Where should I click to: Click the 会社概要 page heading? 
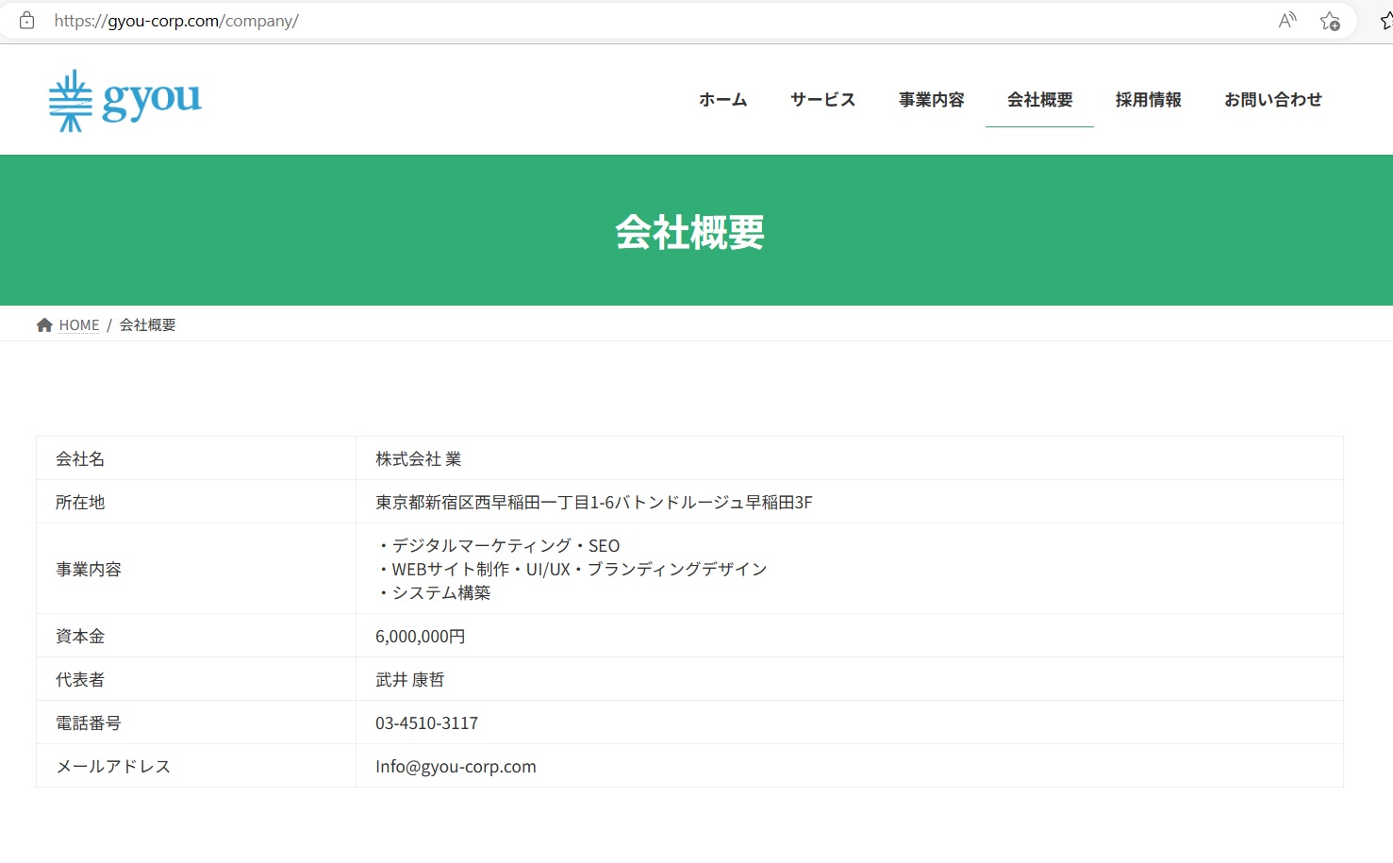689,232
